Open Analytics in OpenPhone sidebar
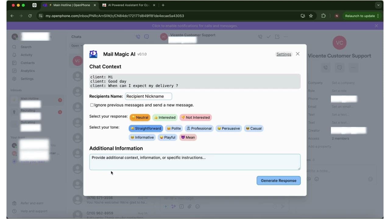This screenshot has height=219, width=390. tap(27, 71)
